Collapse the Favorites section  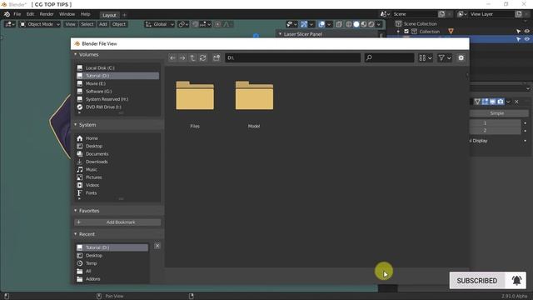coord(76,211)
